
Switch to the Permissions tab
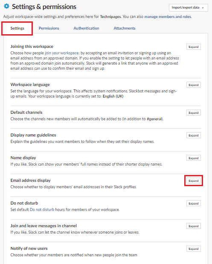[x=49, y=28]
